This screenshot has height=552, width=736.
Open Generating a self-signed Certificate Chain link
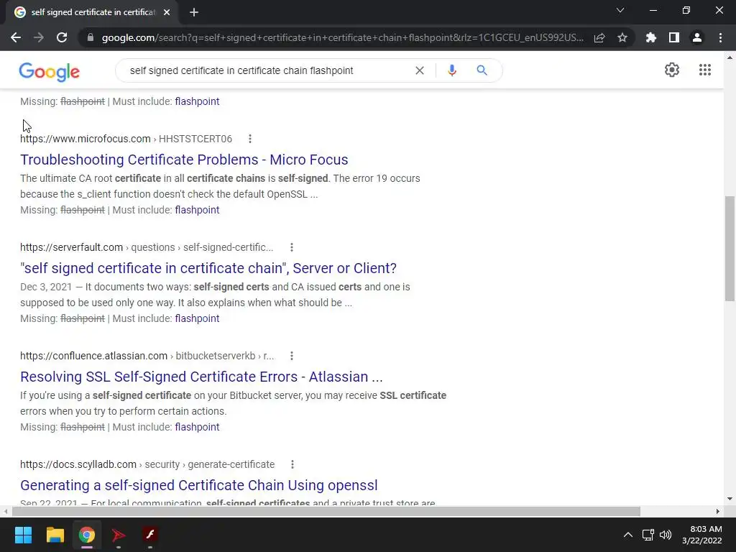[199, 485]
